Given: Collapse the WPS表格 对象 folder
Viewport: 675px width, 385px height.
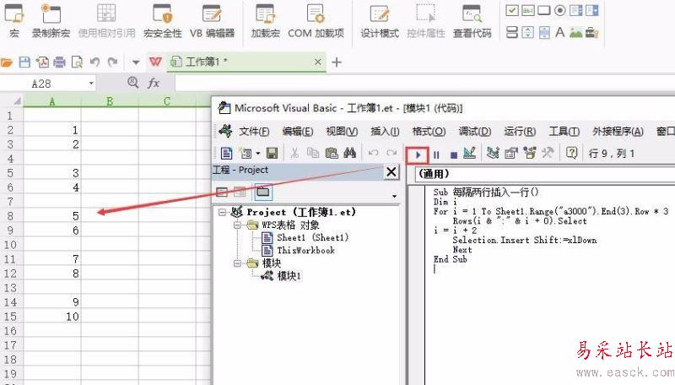Looking at the screenshot, I should click(x=237, y=225).
